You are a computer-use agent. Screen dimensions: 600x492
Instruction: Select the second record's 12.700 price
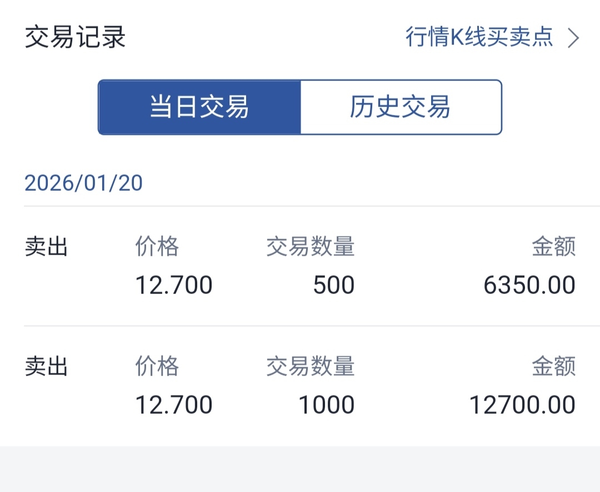tap(174, 405)
